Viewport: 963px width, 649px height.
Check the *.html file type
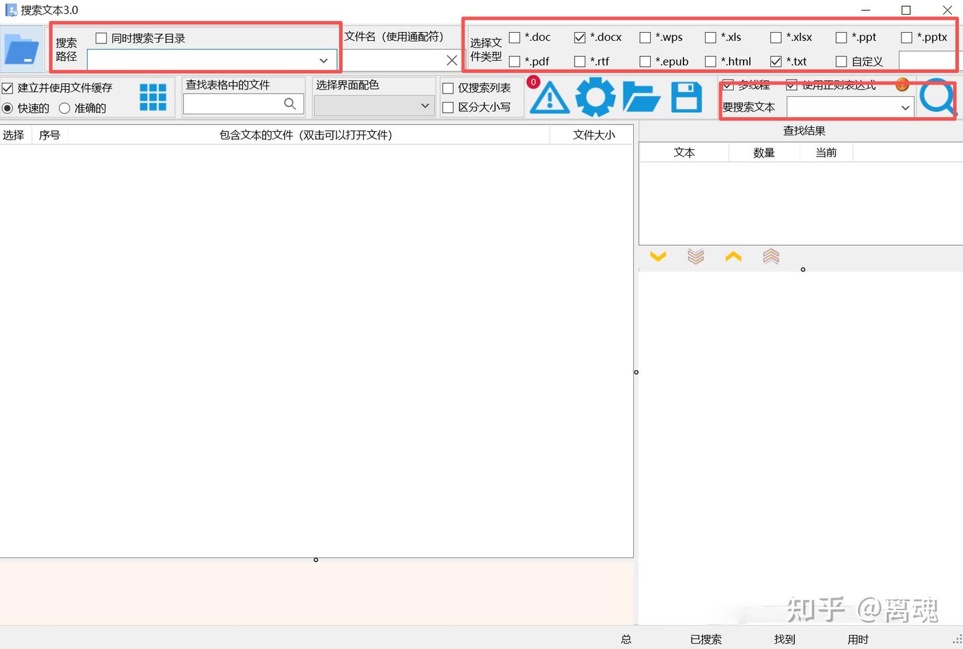click(711, 61)
